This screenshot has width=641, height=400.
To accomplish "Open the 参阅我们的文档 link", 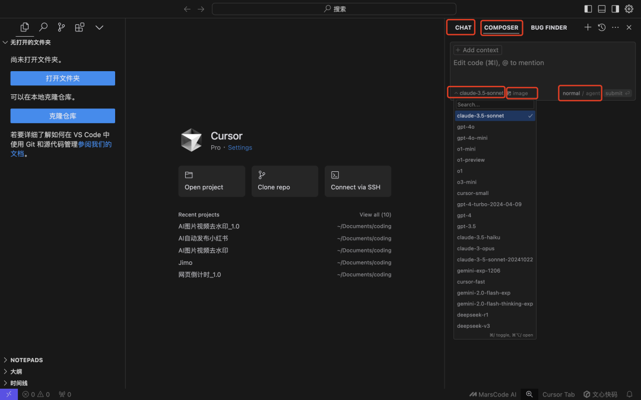I will [x=95, y=144].
